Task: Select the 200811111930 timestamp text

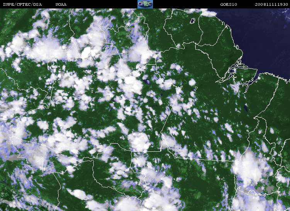Action: [271, 4]
